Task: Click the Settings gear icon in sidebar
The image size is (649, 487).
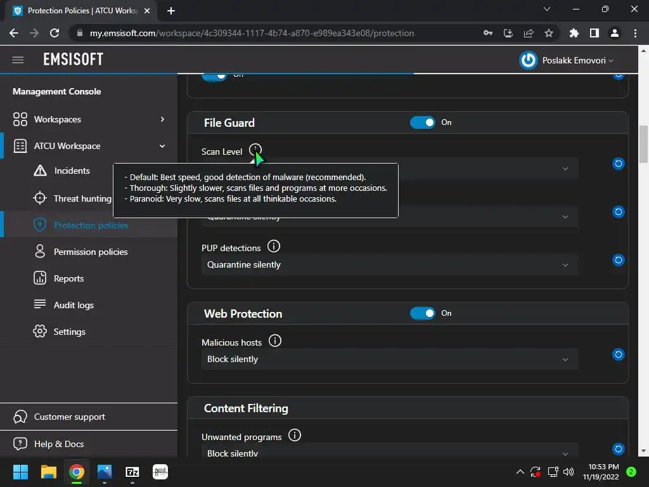Action: 40,331
